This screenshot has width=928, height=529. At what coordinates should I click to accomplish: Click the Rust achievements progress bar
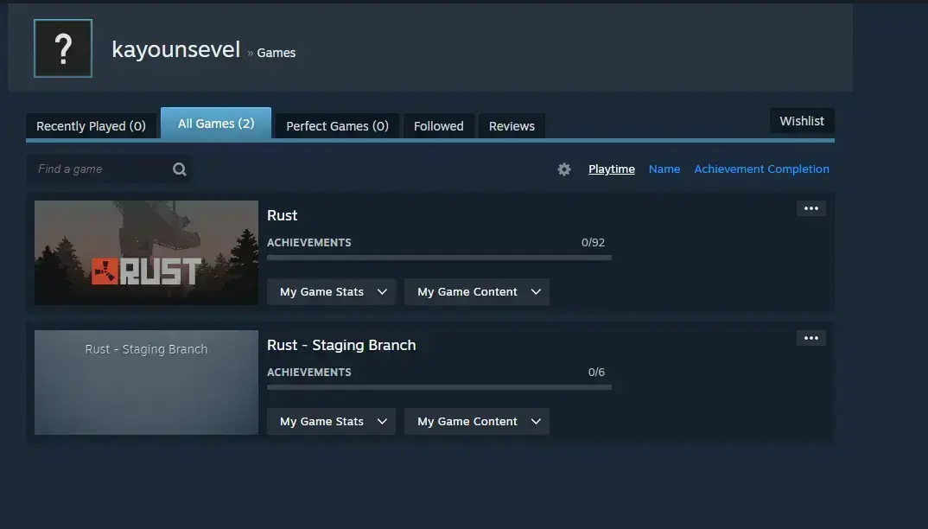439,258
